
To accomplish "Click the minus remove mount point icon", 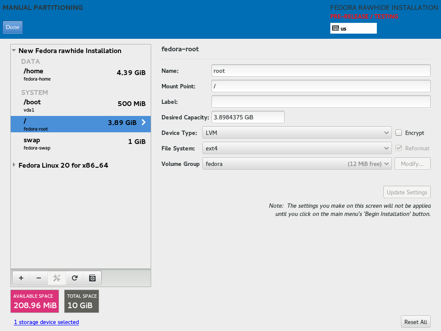I will 39,278.
